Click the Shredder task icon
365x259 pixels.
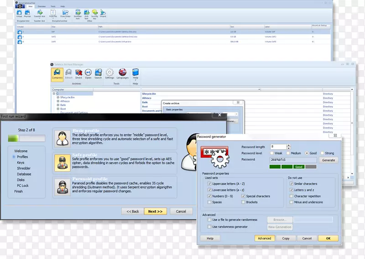pyautogui.click(x=78, y=13)
